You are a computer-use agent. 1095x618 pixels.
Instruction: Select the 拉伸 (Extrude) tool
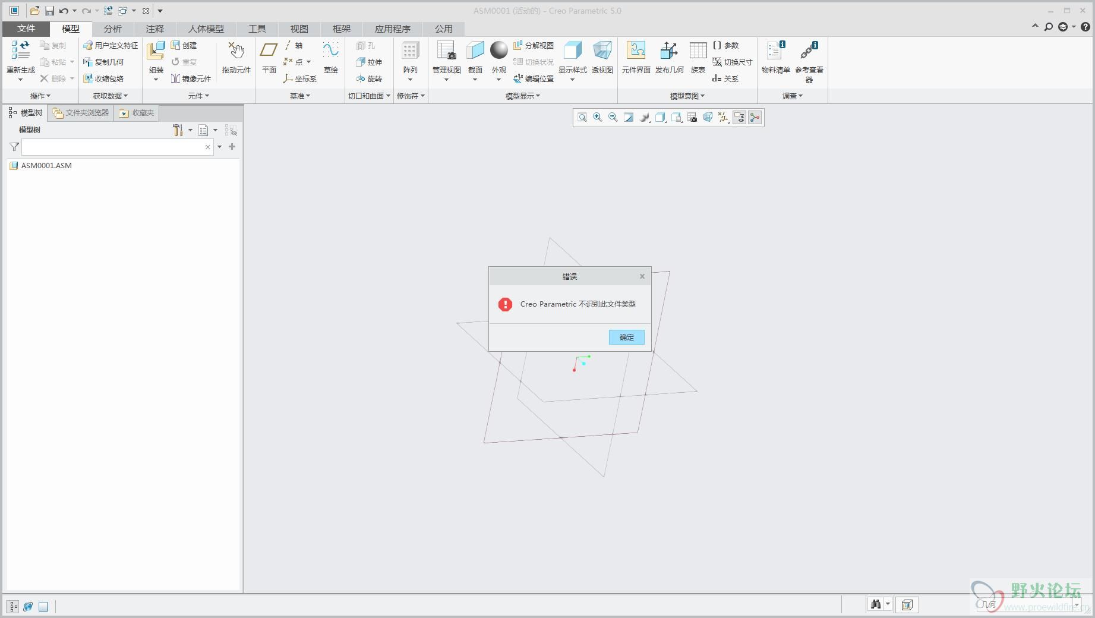(x=368, y=62)
